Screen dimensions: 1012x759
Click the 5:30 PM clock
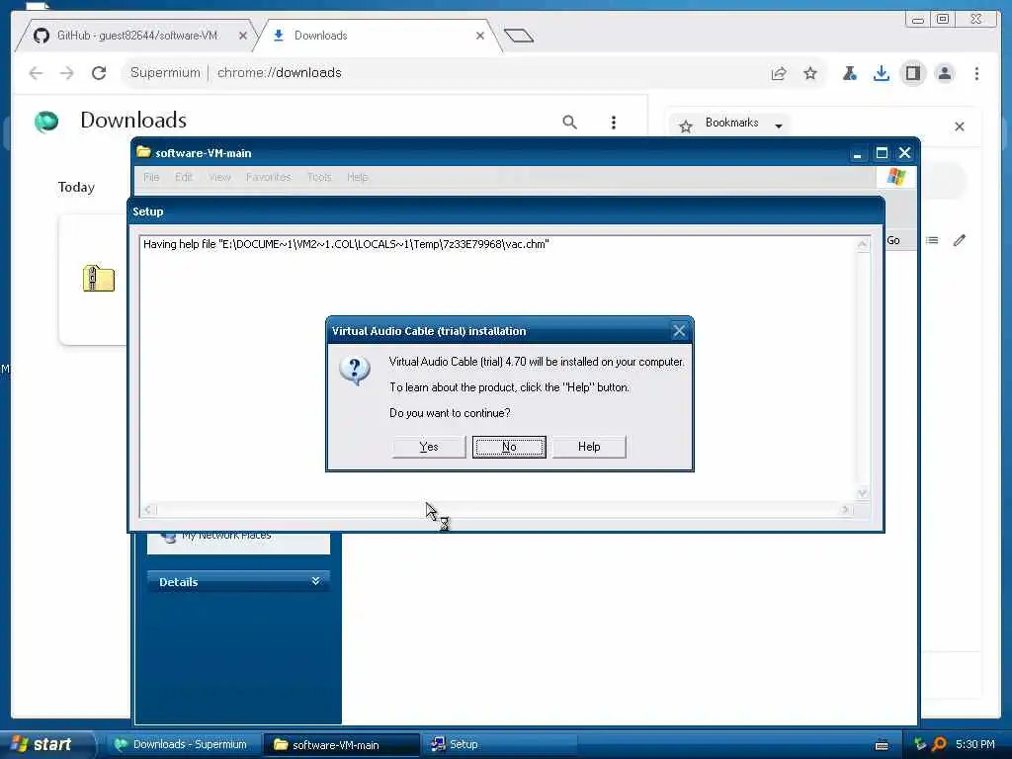click(x=975, y=744)
